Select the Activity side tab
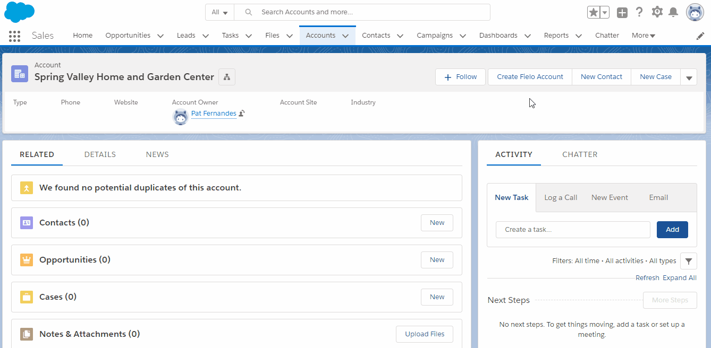 514,154
